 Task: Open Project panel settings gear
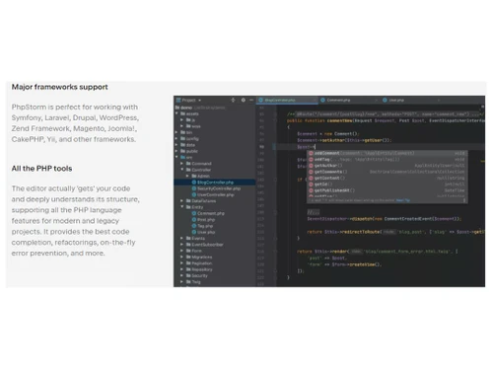click(x=244, y=100)
